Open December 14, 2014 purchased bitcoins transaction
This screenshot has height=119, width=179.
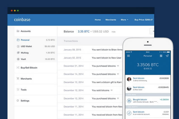point(90,74)
